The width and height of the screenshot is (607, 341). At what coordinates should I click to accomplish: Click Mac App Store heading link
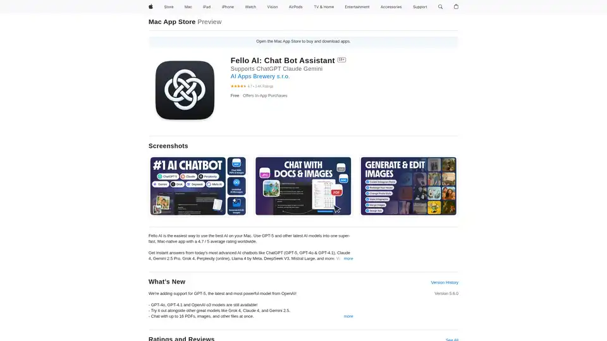coord(172,21)
